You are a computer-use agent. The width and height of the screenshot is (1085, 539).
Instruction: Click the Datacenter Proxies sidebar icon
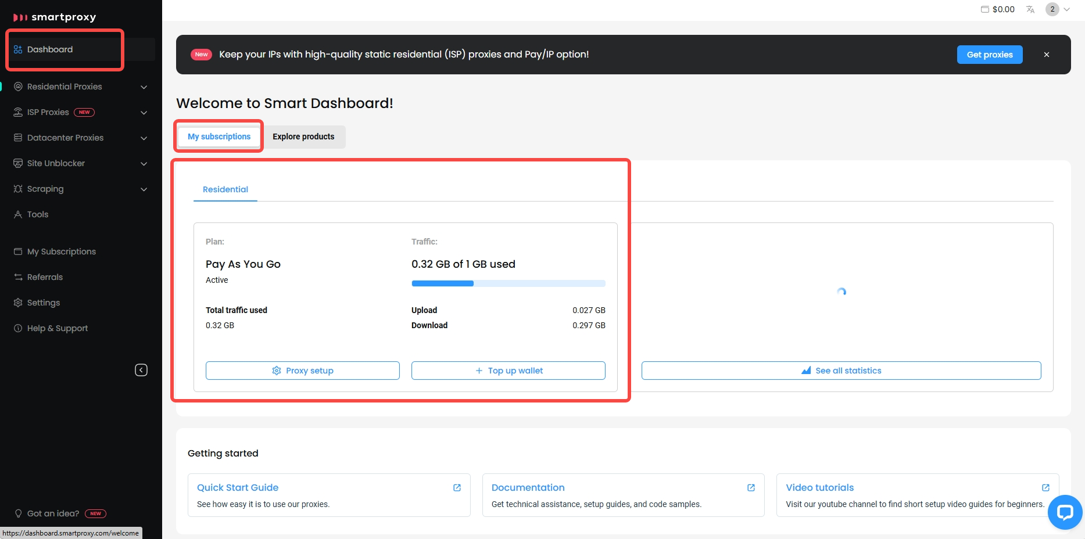coord(18,138)
